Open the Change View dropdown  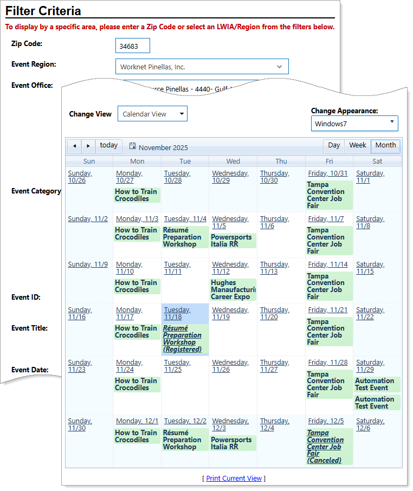tap(152, 114)
